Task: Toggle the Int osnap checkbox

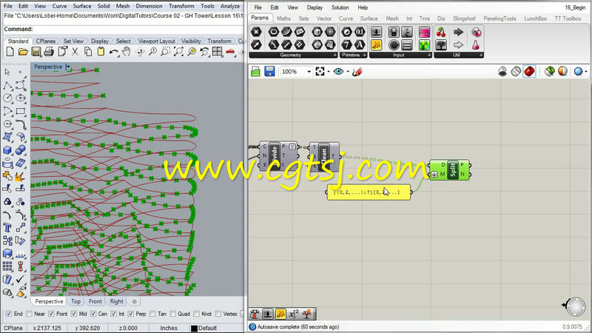Action: point(114,314)
